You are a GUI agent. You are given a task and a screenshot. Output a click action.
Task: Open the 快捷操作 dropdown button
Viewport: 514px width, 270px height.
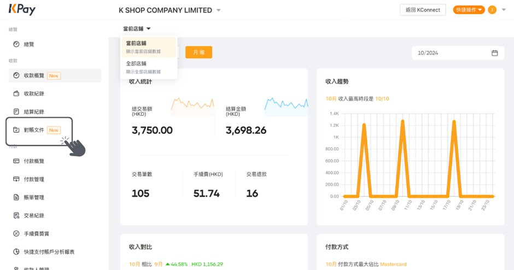tap(469, 10)
